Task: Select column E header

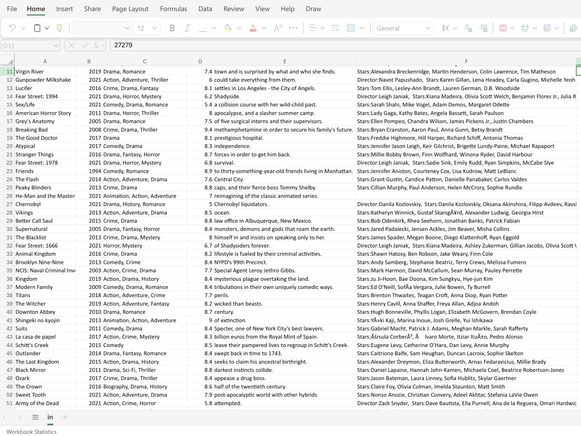Action: click(x=285, y=61)
